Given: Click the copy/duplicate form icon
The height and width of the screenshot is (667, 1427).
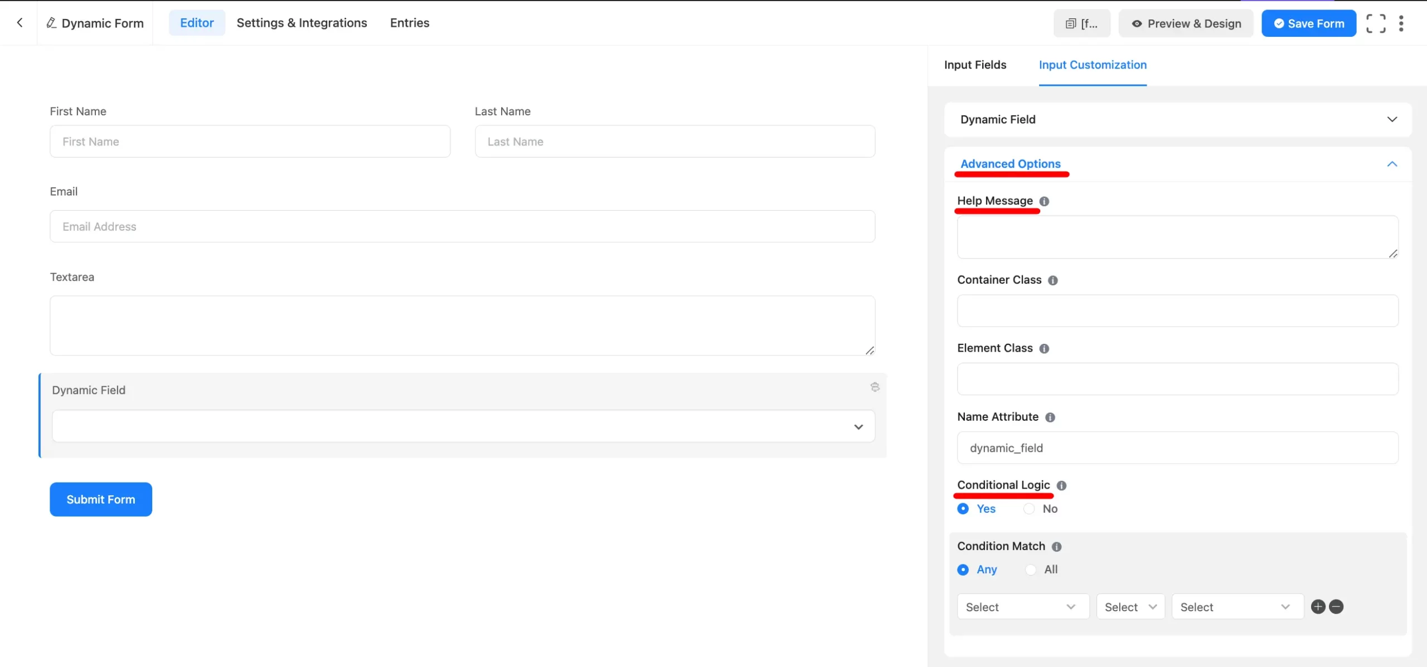Looking at the screenshot, I should [x=1071, y=22].
